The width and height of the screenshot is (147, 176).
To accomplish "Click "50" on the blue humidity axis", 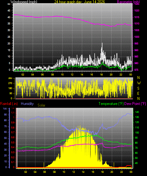I will point(5,138).
